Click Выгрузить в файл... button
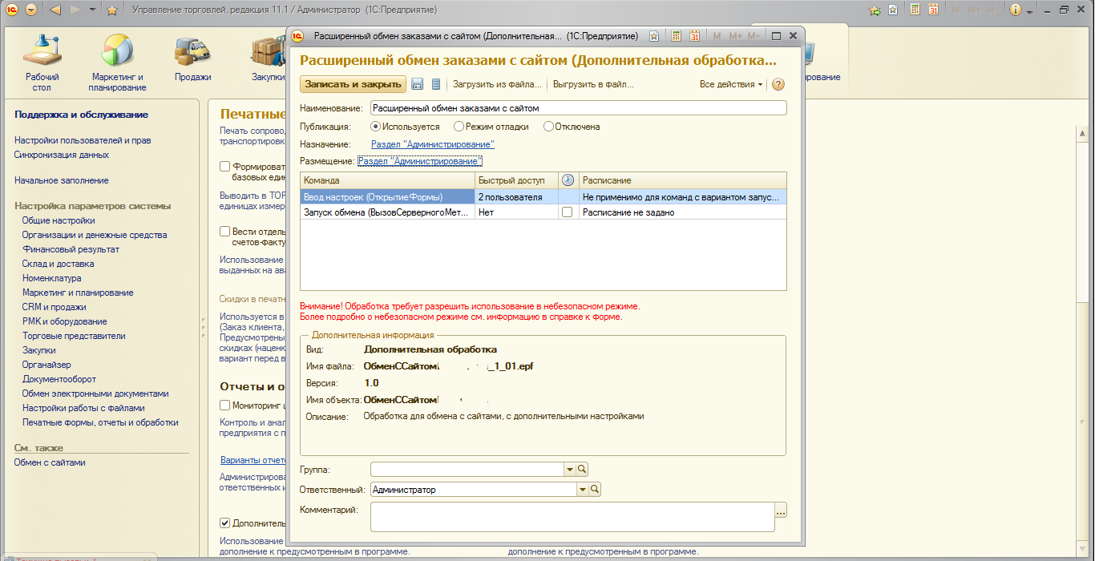The image size is (1095, 561). (x=594, y=84)
